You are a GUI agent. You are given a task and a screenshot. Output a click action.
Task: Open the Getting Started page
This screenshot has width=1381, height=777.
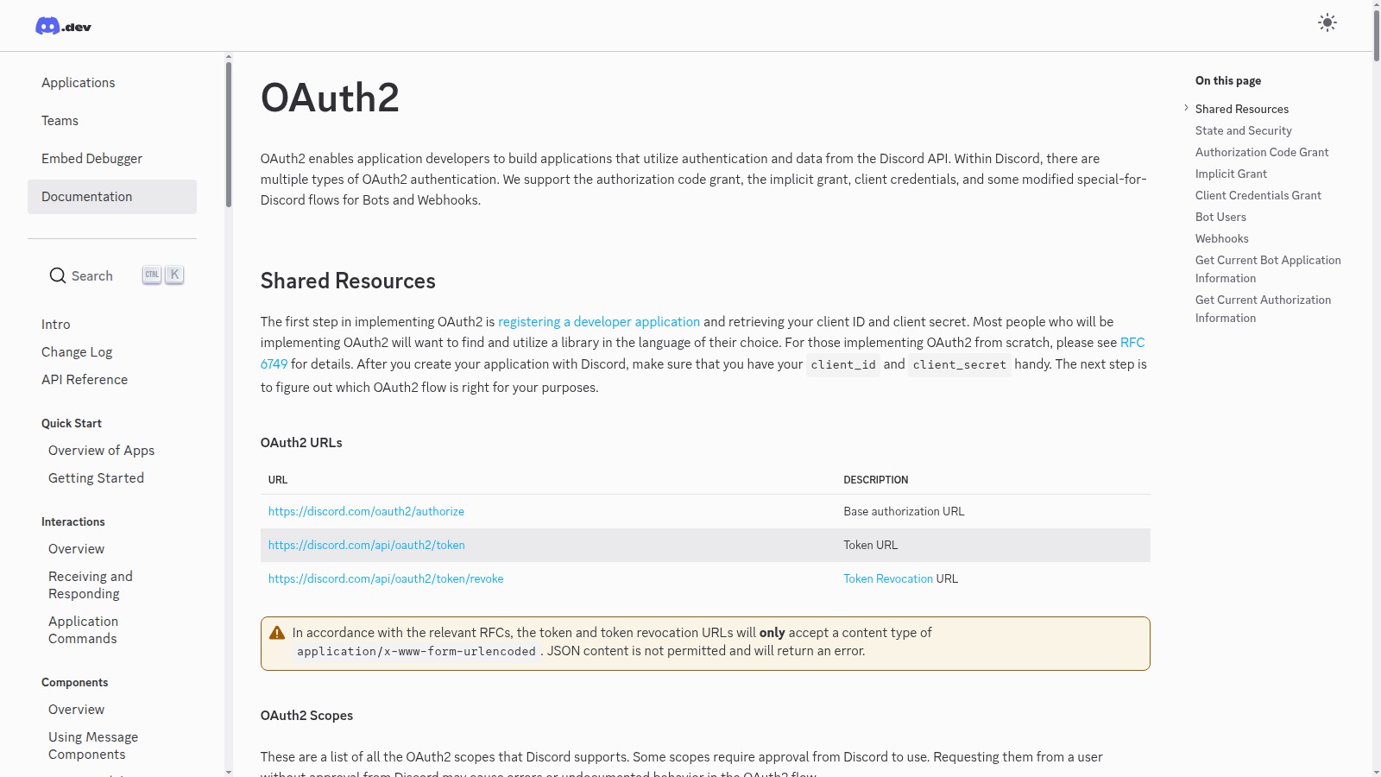[x=97, y=478]
